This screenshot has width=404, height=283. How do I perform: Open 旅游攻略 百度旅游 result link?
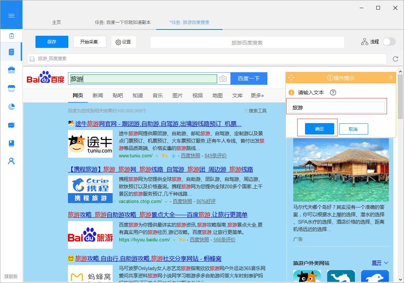tap(158, 215)
